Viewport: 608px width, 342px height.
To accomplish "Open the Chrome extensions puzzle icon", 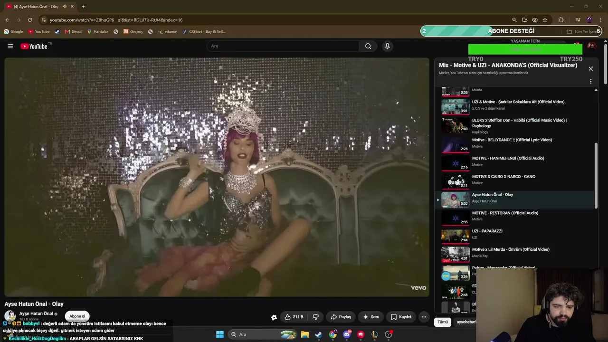I will click(x=561, y=20).
